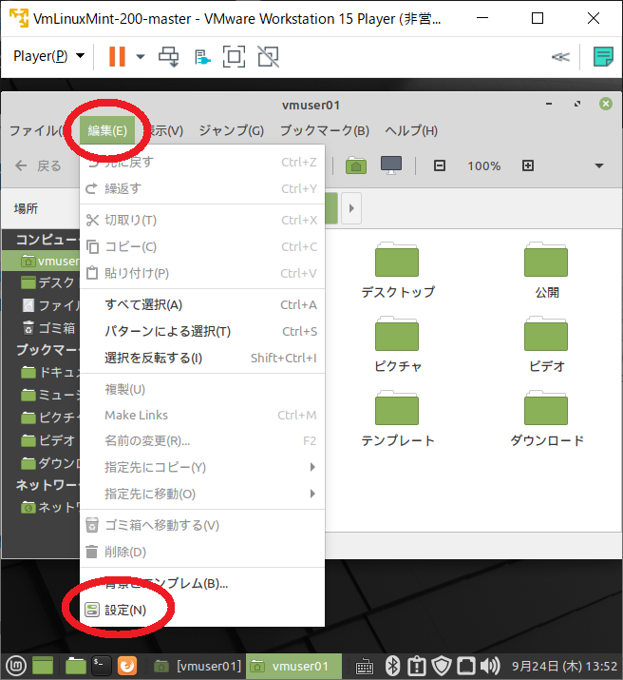This screenshot has width=623, height=680.
Task: Click the show desktop taskbar icon
Action: coord(43,666)
